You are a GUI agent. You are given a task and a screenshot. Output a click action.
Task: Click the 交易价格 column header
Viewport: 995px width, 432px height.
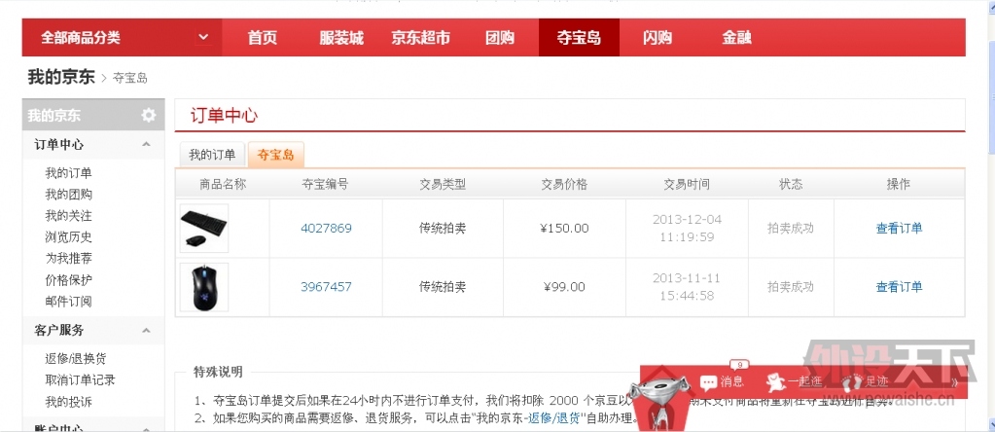[x=564, y=185]
